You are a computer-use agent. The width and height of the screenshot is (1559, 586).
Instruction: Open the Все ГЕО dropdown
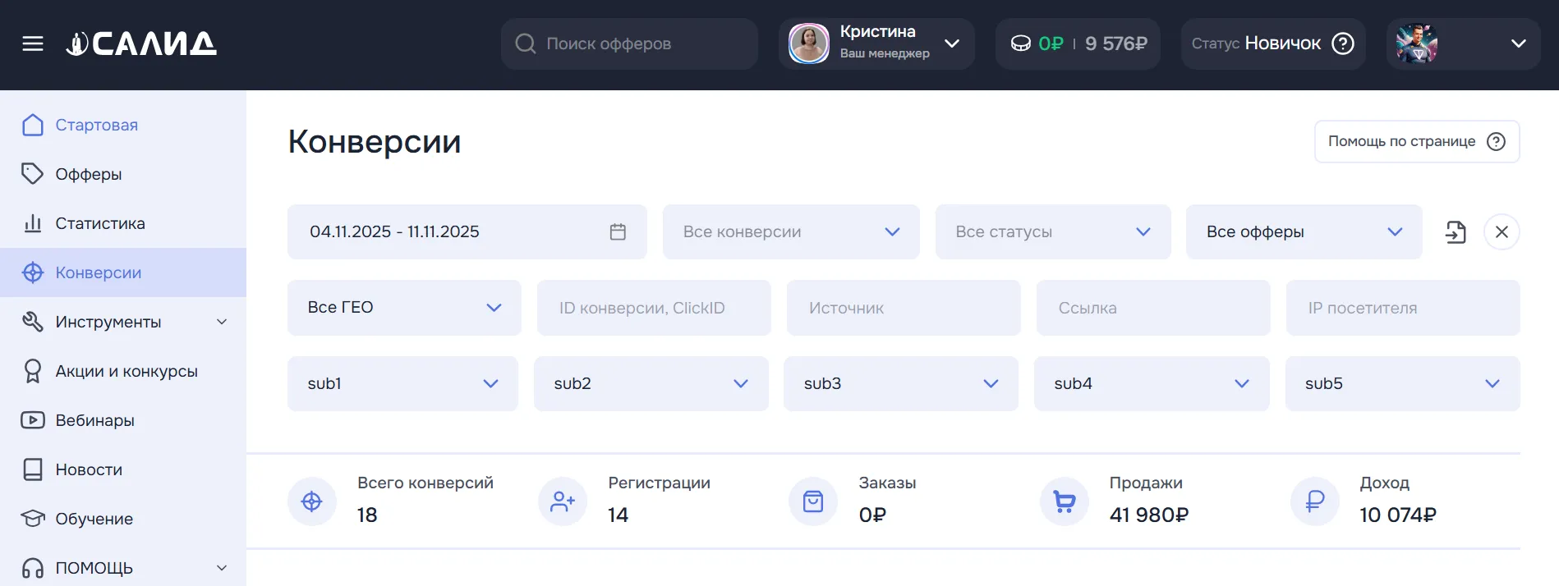click(x=404, y=308)
